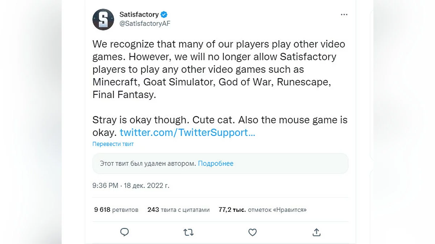Click the 9:36 PM timestamp
The height and width of the screenshot is (244, 435).
click(105, 185)
